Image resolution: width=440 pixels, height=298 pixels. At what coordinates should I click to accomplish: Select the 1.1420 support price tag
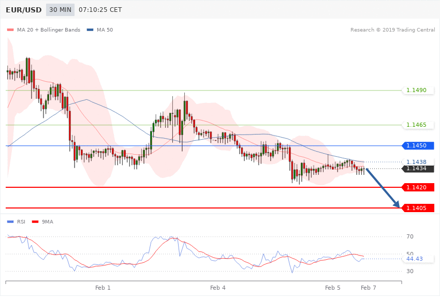pyautogui.click(x=418, y=187)
